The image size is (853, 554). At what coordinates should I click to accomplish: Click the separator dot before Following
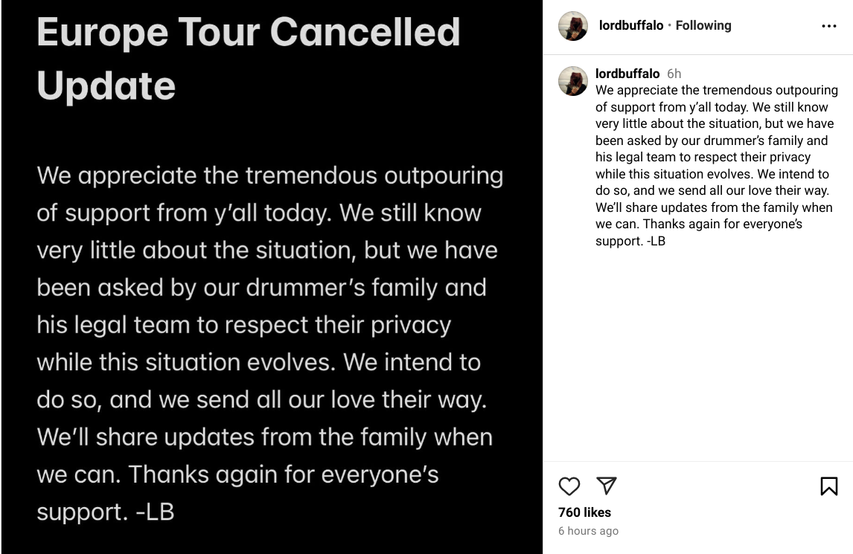[670, 25]
